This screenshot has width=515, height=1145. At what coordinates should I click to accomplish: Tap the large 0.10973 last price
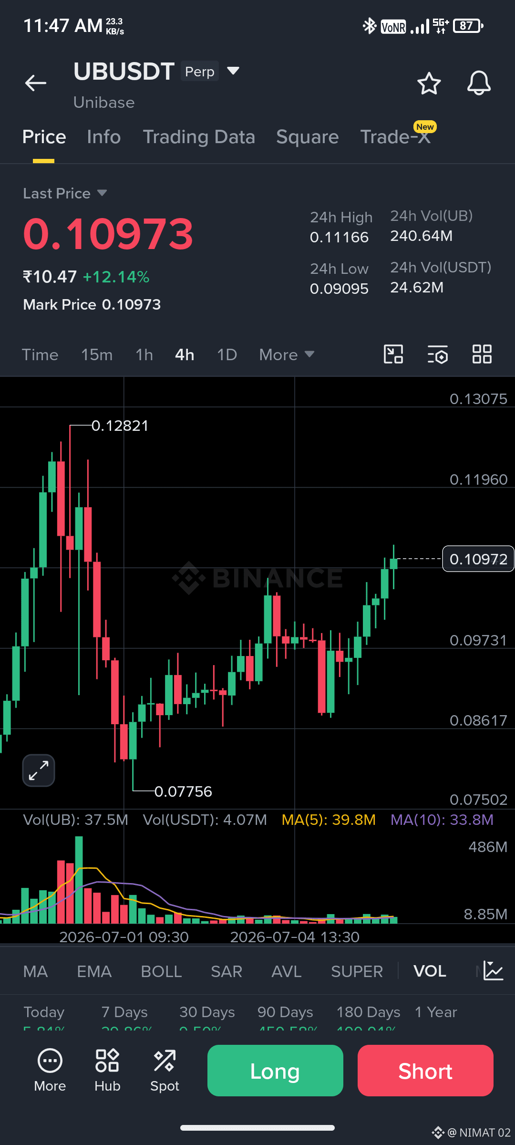click(x=108, y=234)
